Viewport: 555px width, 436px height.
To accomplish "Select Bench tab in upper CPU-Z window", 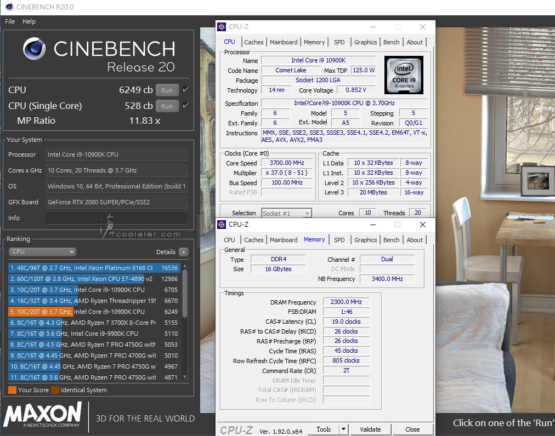I will 392,42.
